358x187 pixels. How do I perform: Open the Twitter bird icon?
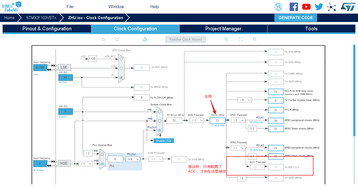pyautogui.click(x=319, y=7)
